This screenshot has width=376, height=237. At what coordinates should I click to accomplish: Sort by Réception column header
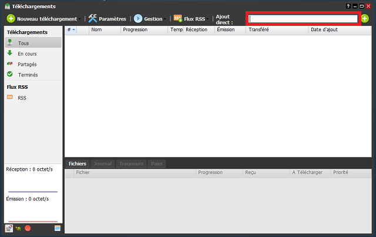click(x=199, y=30)
